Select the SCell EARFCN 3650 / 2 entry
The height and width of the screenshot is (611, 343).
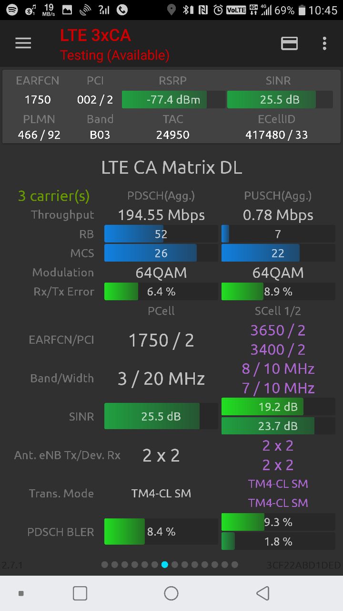[278, 330]
